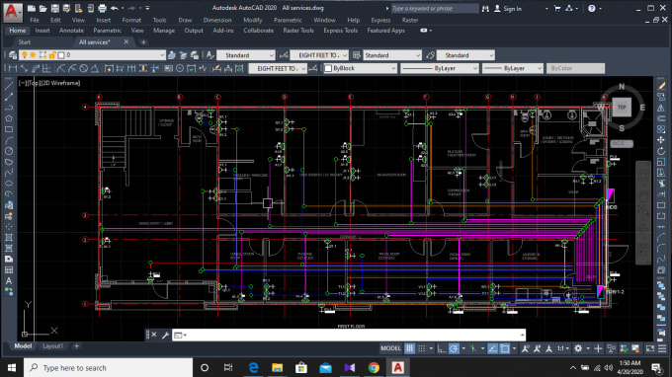Select the Table tool in draw toolbar
This screenshot has height=377, width=672.
(x=9, y=270)
